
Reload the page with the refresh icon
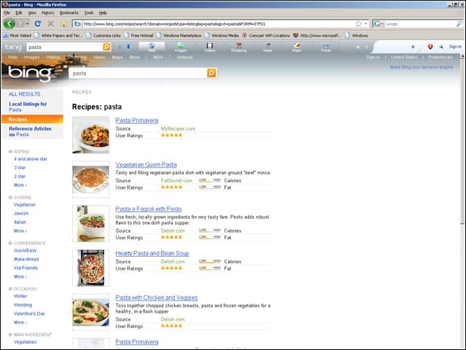pos(38,23)
